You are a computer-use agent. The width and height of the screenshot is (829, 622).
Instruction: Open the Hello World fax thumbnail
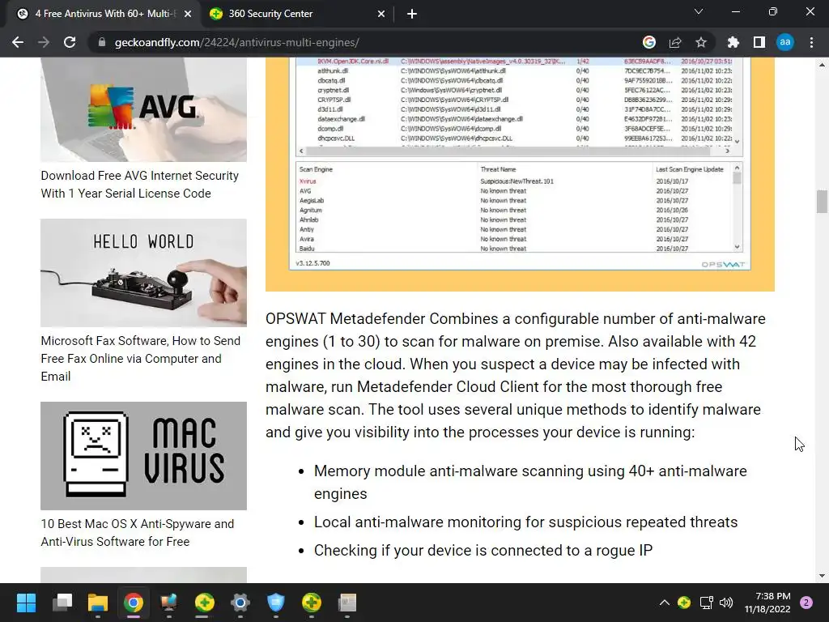[x=143, y=273]
